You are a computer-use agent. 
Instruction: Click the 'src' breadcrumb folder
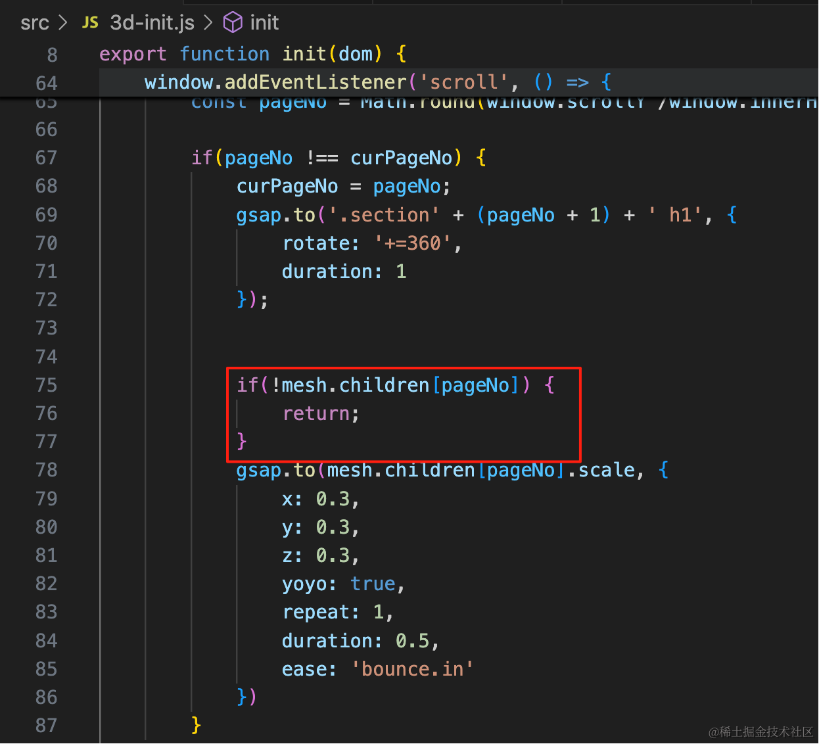pos(34,23)
